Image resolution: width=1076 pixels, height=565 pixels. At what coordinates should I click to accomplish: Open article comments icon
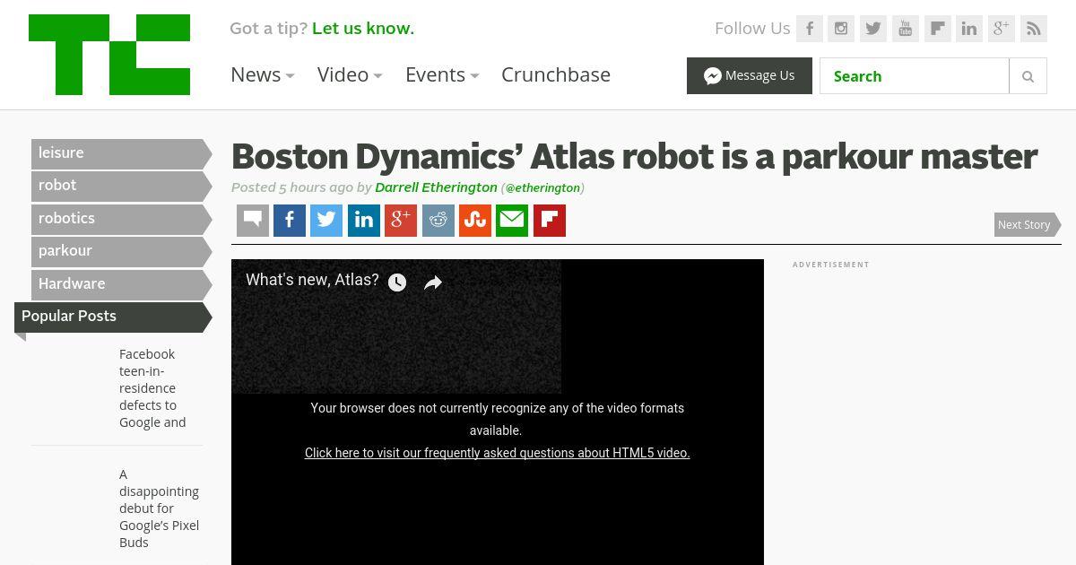click(253, 221)
